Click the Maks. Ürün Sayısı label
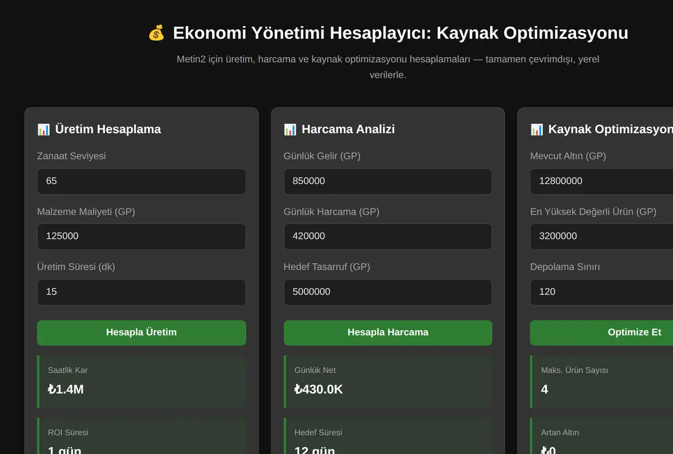The height and width of the screenshot is (454, 673). 574,370
